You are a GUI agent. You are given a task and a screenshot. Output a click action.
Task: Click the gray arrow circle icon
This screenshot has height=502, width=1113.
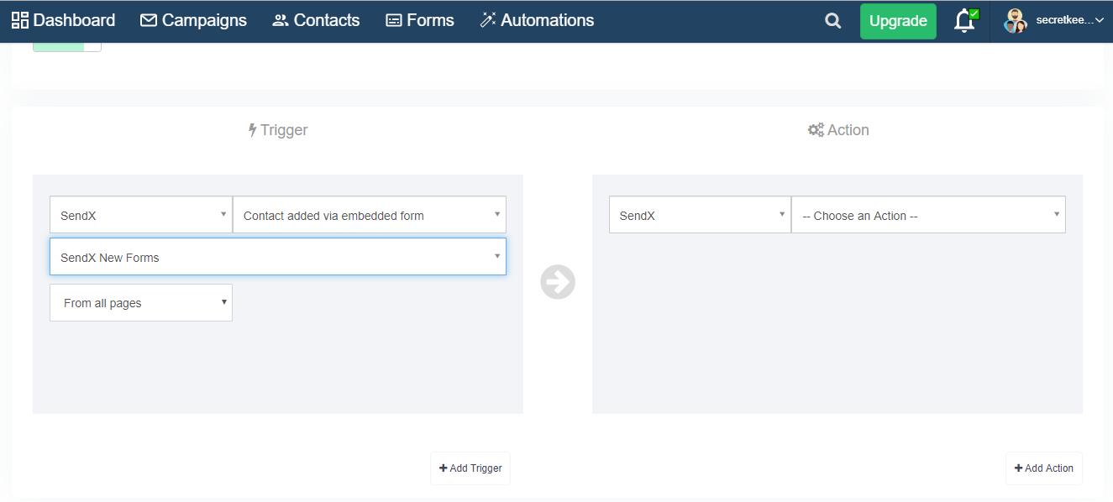(558, 282)
